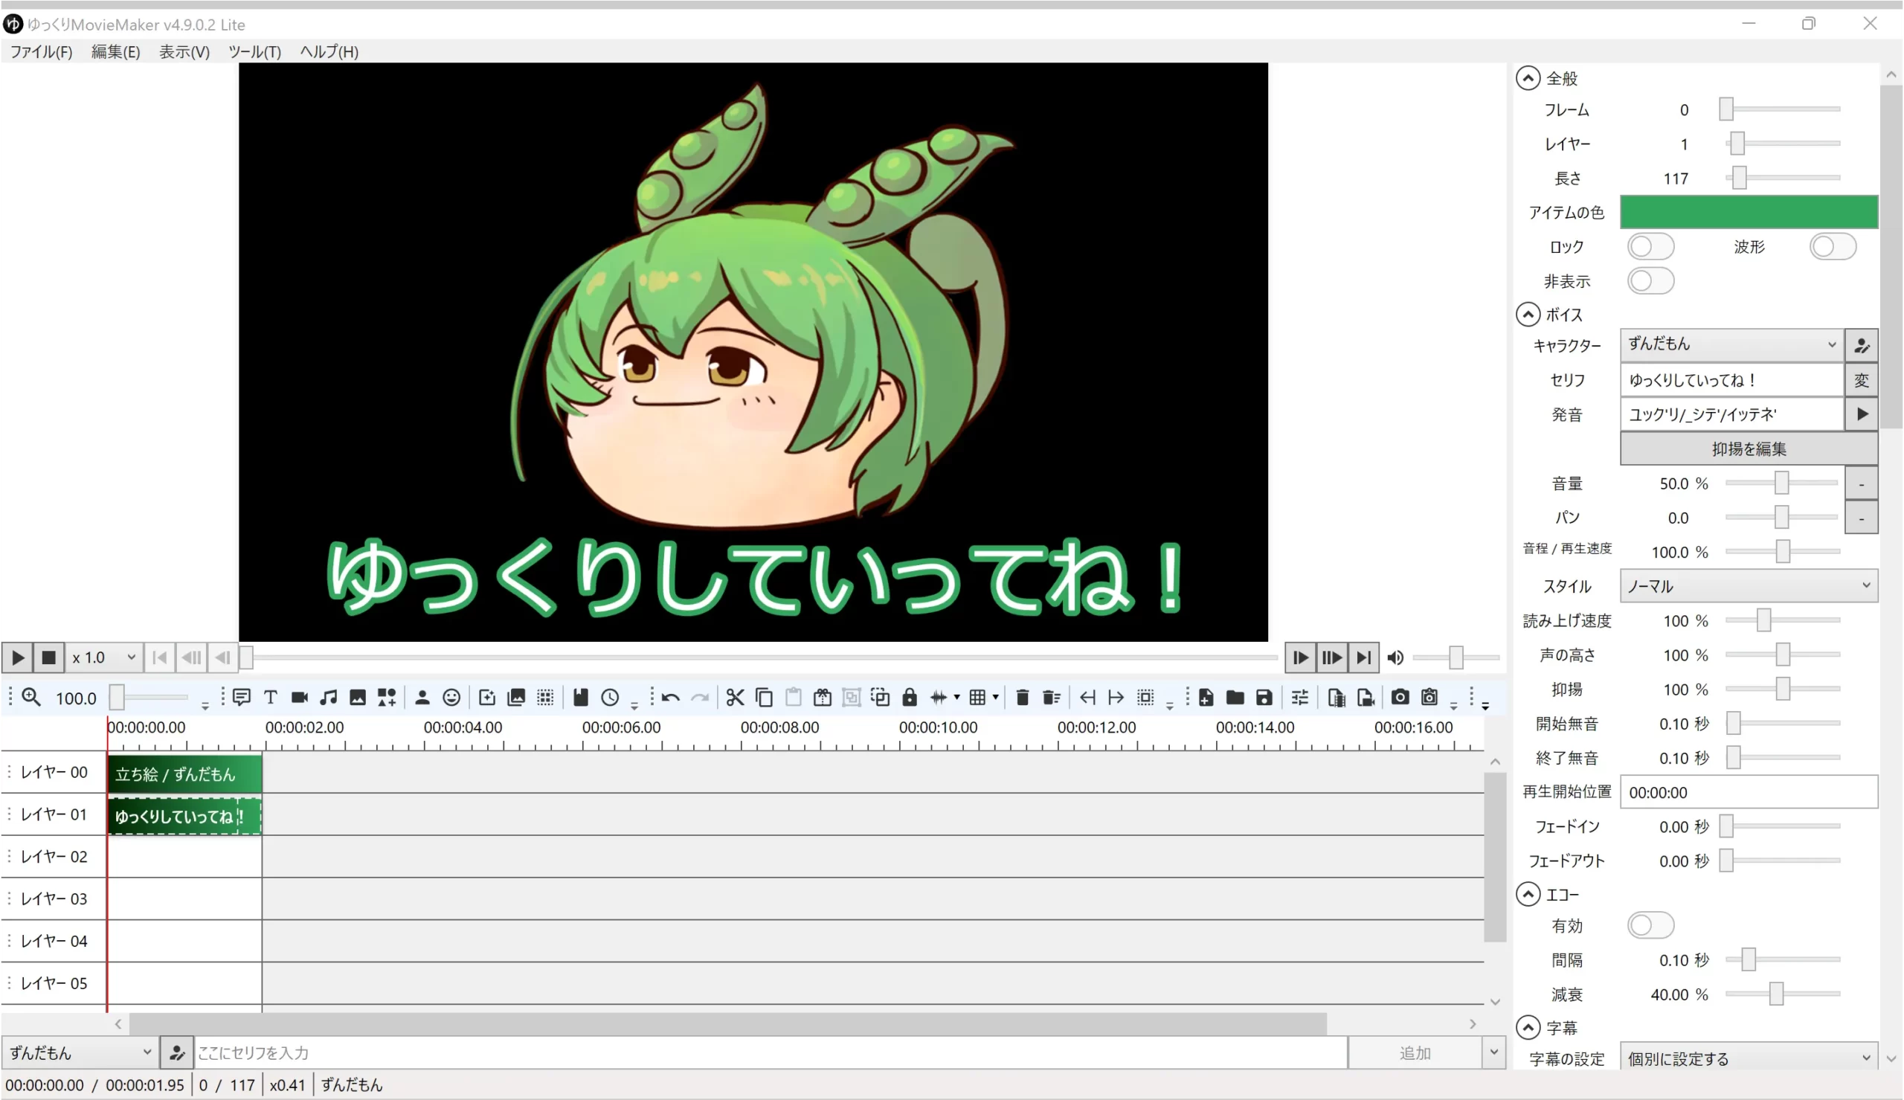Screen dimensions: 1904x1100
Task: Click the セリフ field containing ゆっくりしていってね！
Action: coord(1731,380)
